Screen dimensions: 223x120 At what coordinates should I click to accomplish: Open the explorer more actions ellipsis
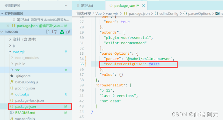click(x=65, y=5)
